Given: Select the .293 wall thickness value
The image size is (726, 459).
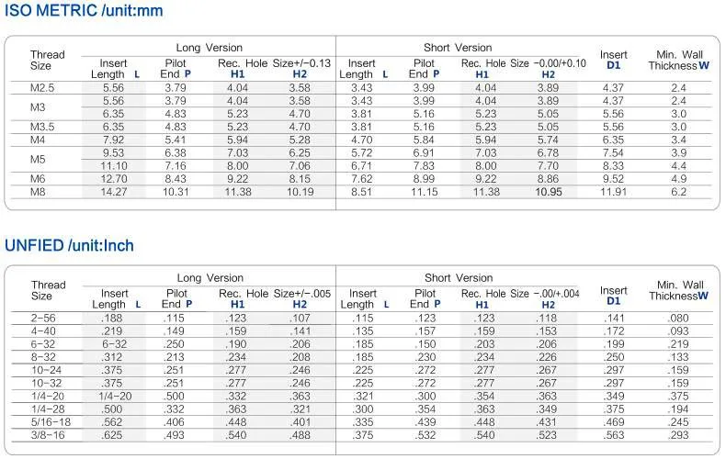Looking at the screenshot, I should pyautogui.click(x=679, y=434).
